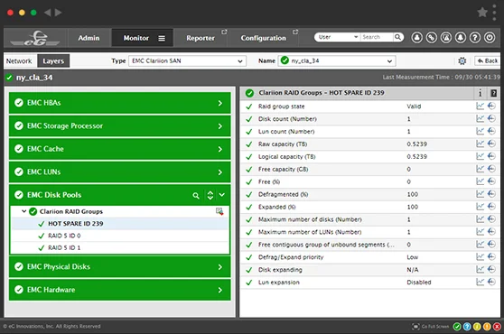This screenshot has height=334, width=504.
Task: Open graph icon for Expanded (%)
Action: click(x=480, y=207)
